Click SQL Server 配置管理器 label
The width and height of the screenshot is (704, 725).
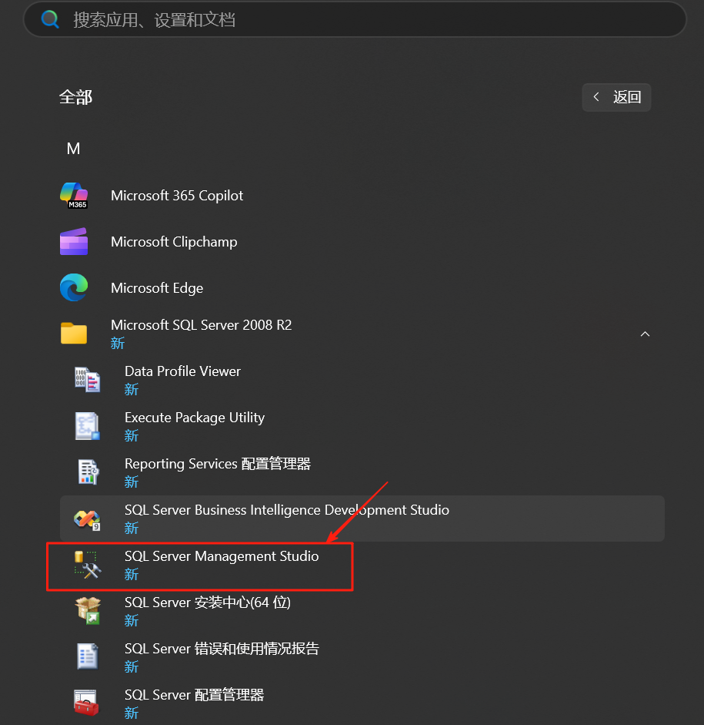tap(194, 695)
